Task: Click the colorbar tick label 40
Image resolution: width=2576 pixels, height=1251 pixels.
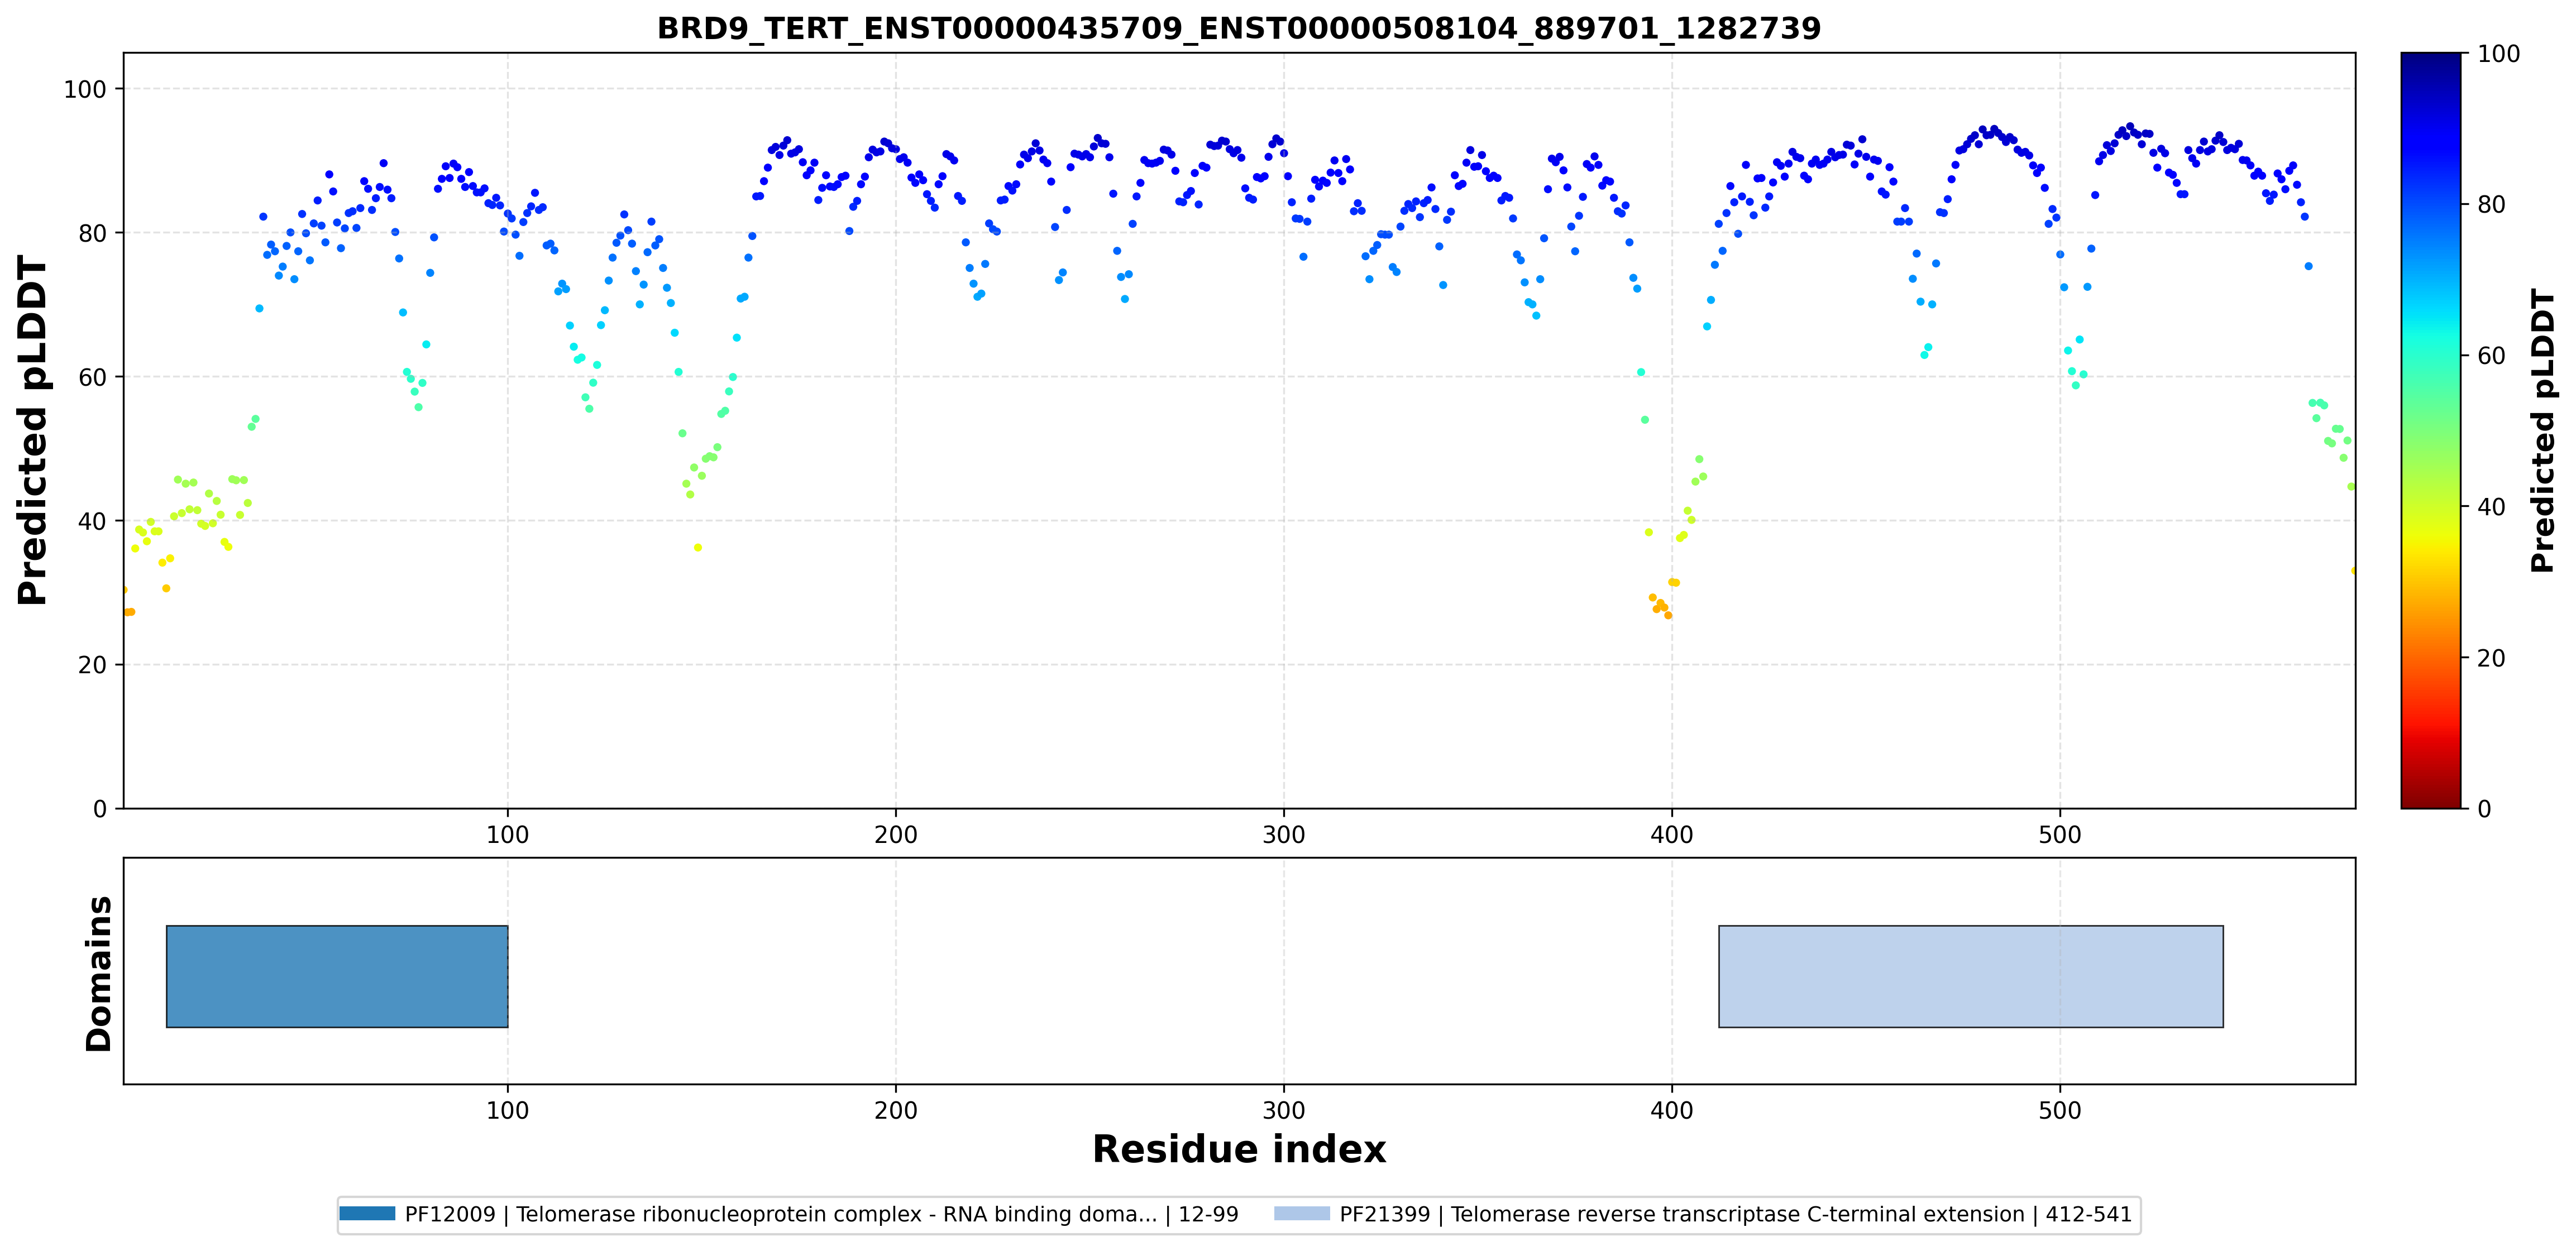Action: [x=2491, y=507]
